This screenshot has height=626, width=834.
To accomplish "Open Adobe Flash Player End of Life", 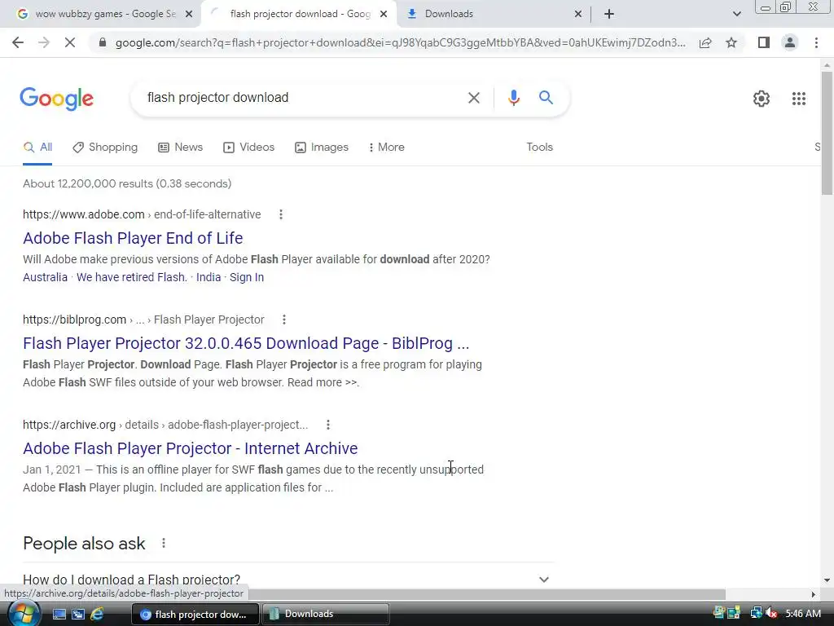I will pos(133,238).
